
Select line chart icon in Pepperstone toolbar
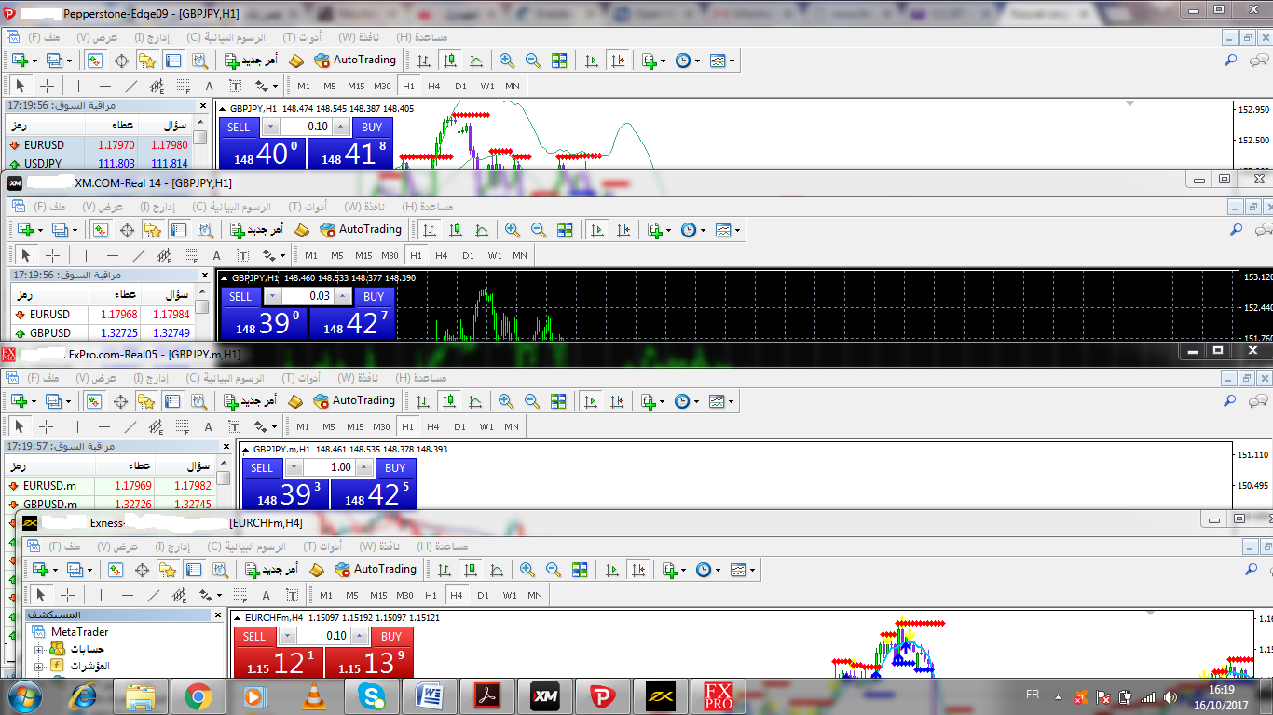tap(477, 61)
